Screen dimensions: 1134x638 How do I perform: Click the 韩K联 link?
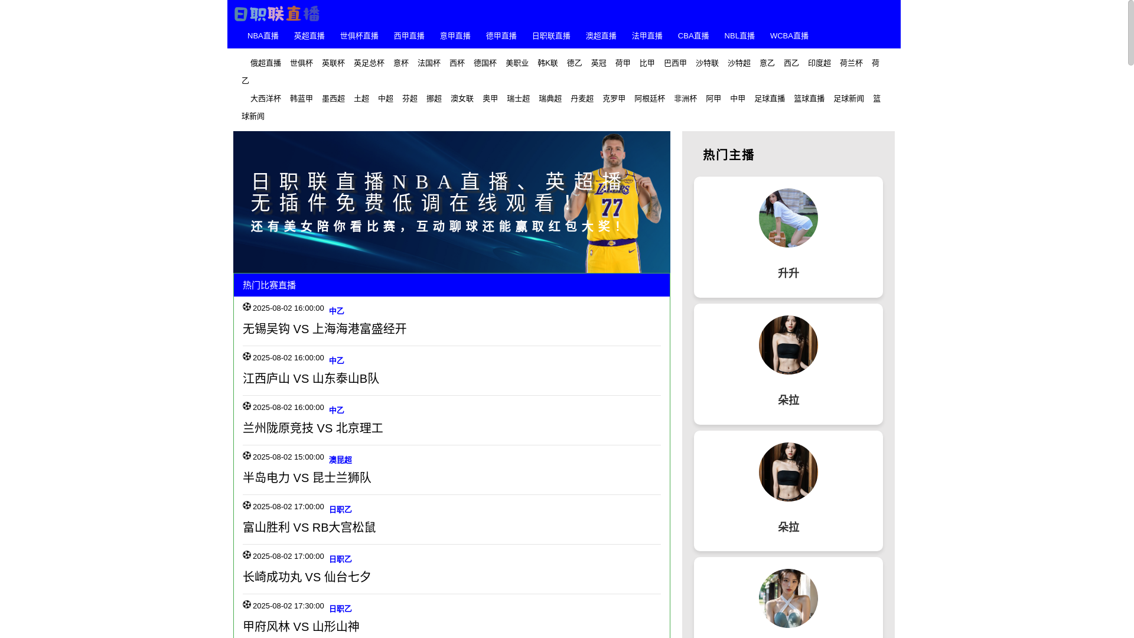(548, 63)
